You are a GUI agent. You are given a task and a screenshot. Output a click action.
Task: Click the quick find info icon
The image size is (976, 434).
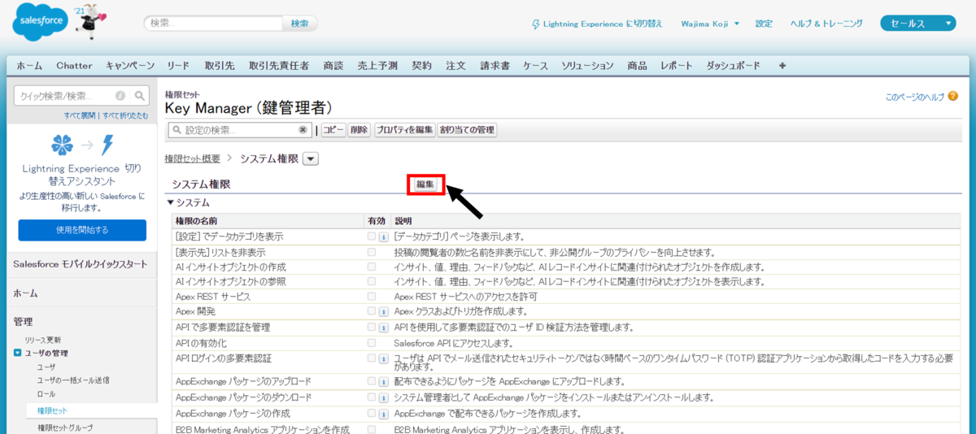coord(120,95)
